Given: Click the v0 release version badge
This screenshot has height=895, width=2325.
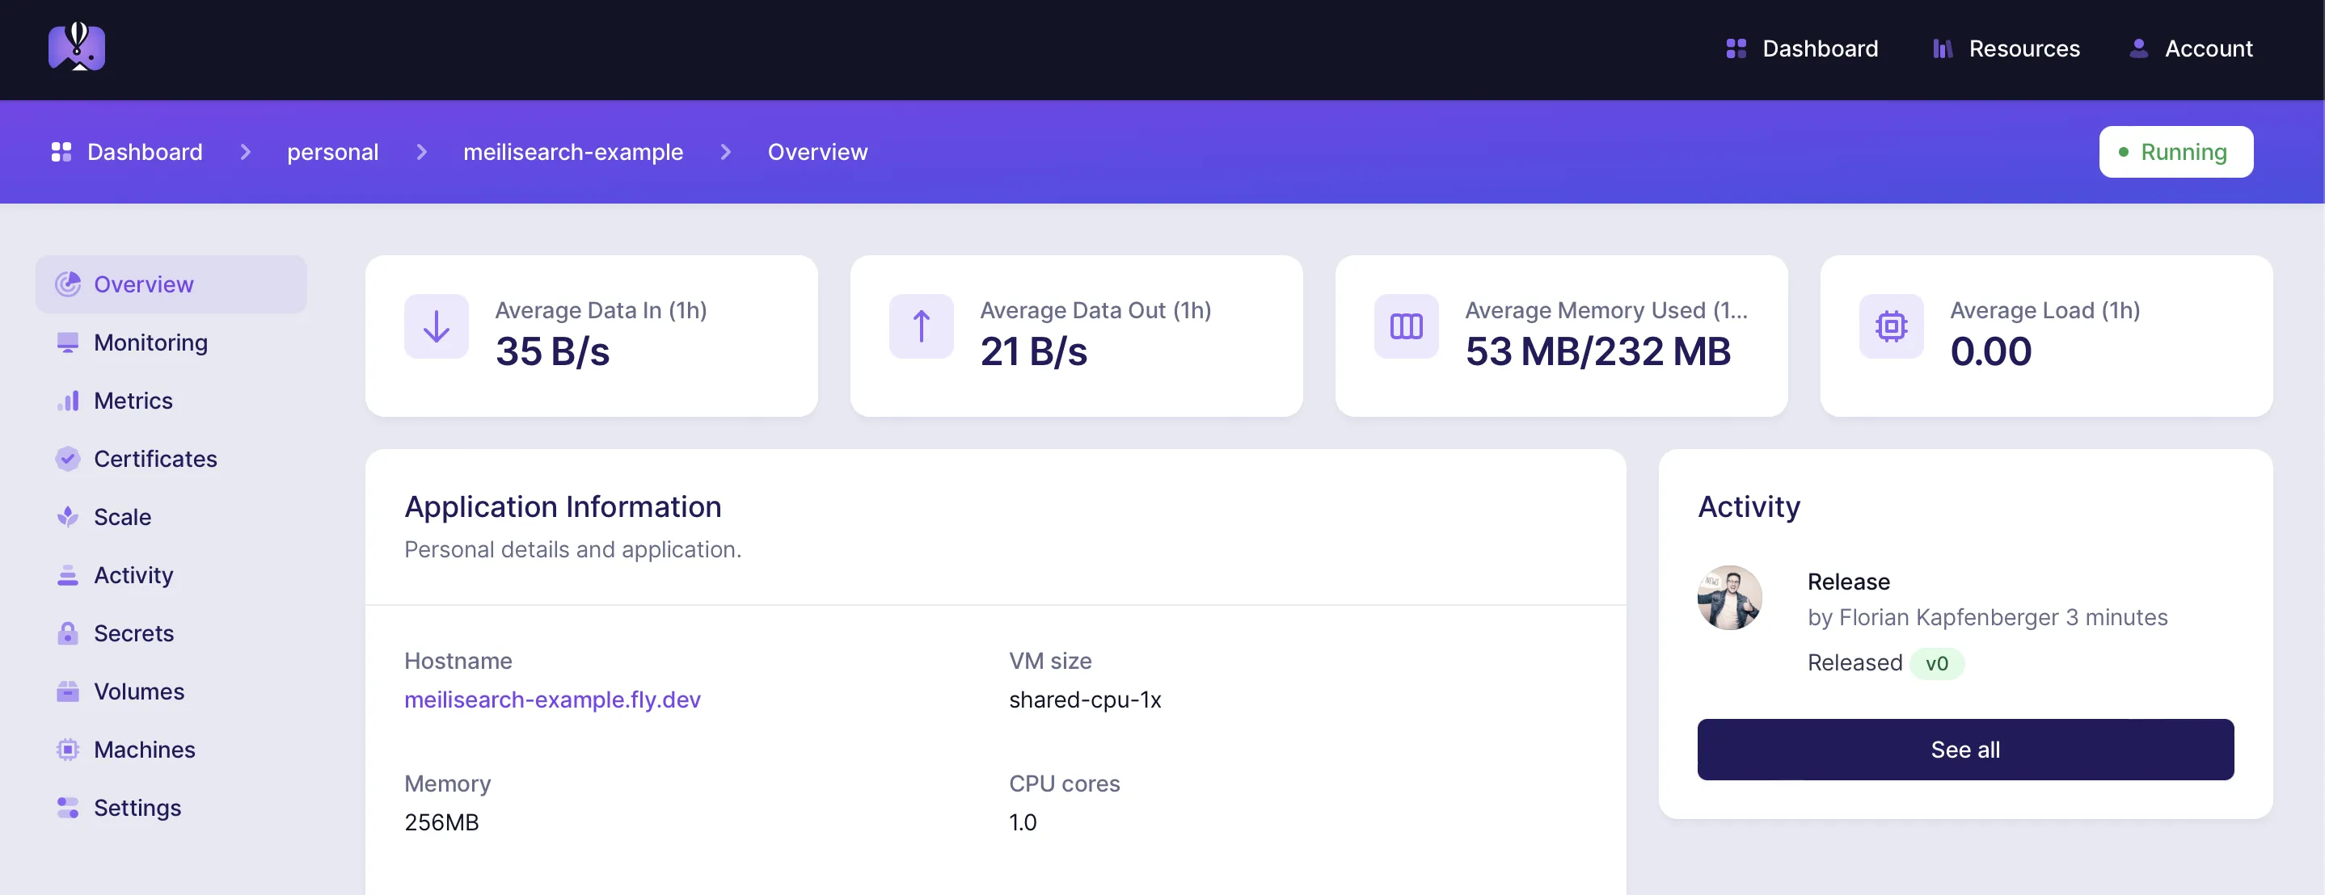Looking at the screenshot, I should (1937, 663).
